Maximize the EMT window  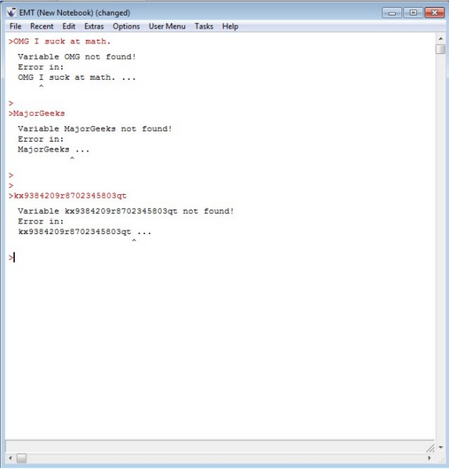click(413, 13)
